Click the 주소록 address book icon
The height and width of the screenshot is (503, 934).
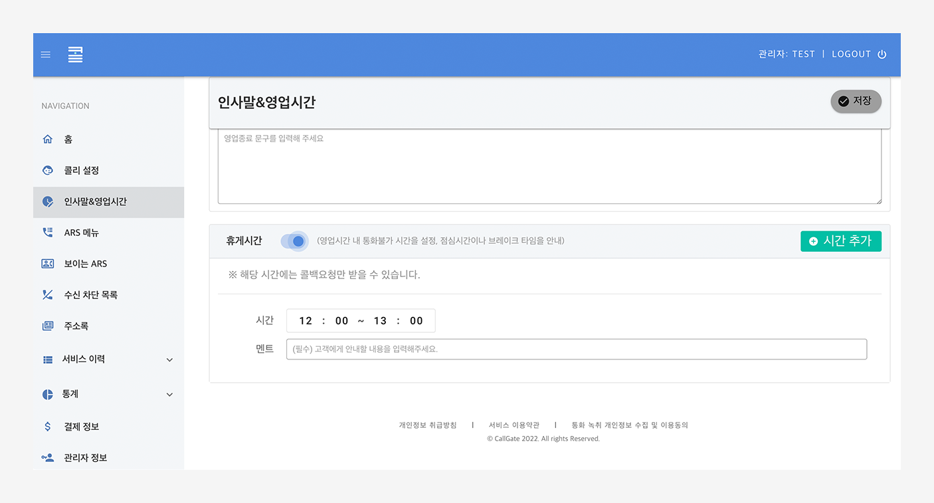point(47,326)
